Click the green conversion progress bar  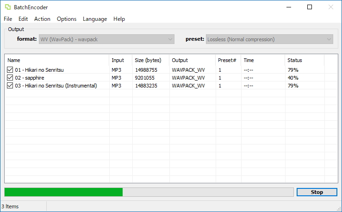tap(149, 192)
